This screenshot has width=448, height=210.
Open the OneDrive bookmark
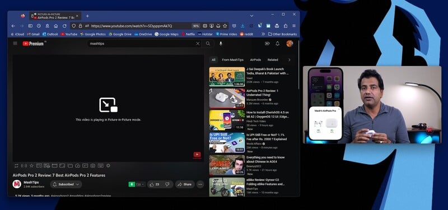click(143, 34)
